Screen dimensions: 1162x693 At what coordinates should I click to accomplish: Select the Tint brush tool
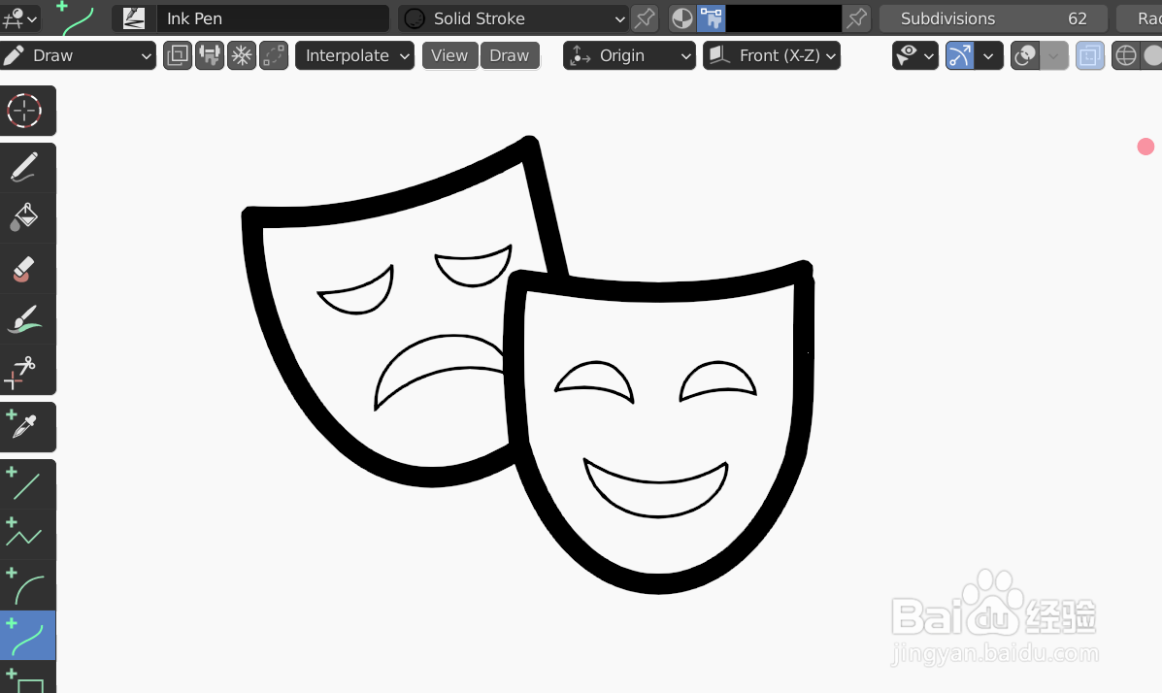pyautogui.click(x=24, y=318)
